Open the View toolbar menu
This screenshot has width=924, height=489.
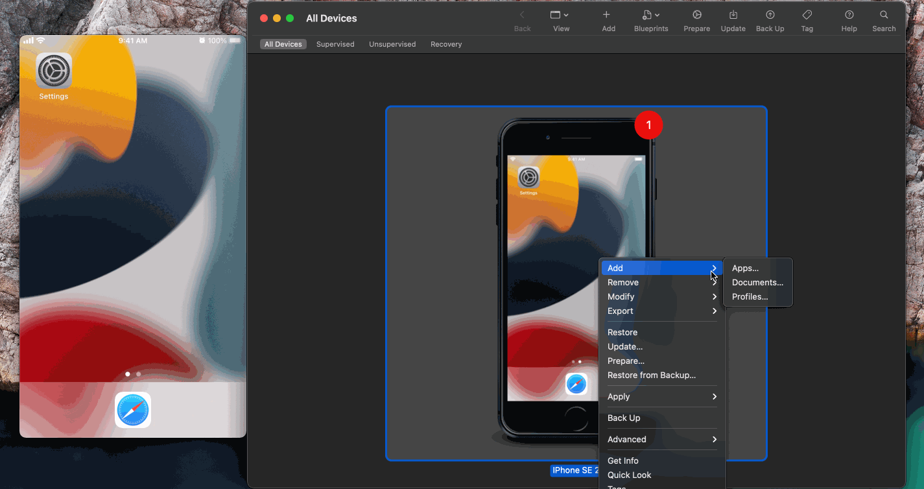pos(560,15)
